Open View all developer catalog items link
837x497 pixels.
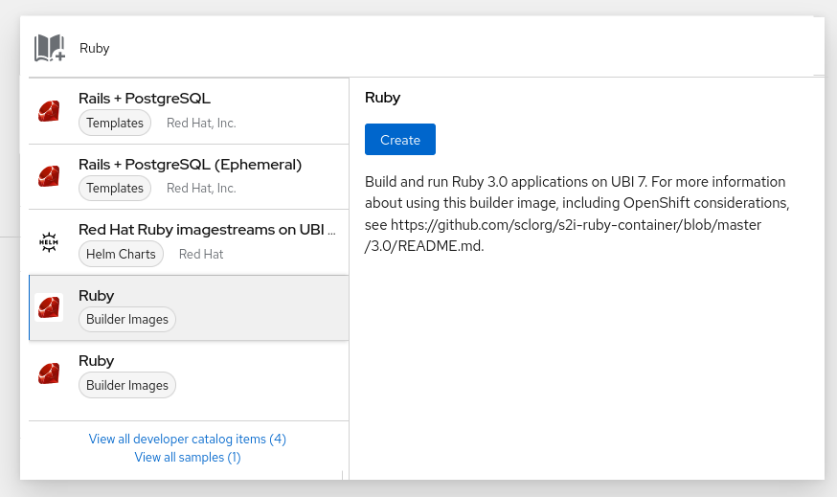188,440
